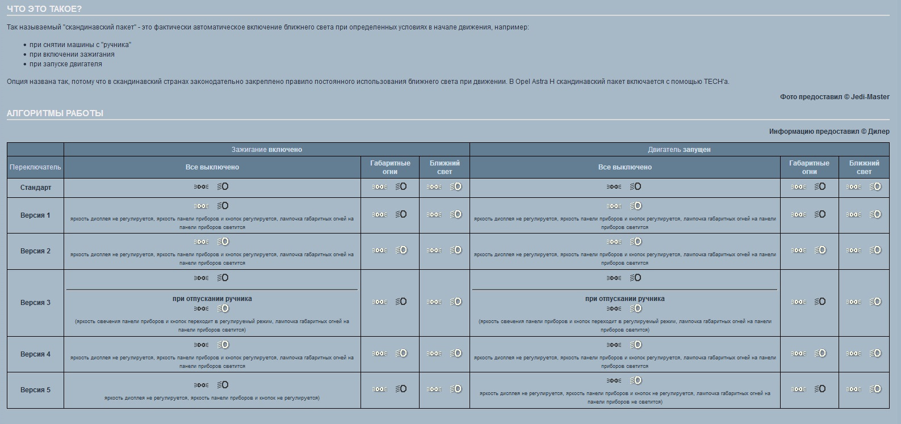Версия 5, engine Габаритные огни: parking lights icon
This screenshot has width=901, height=424.
pyautogui.click(x=798, y=389)
